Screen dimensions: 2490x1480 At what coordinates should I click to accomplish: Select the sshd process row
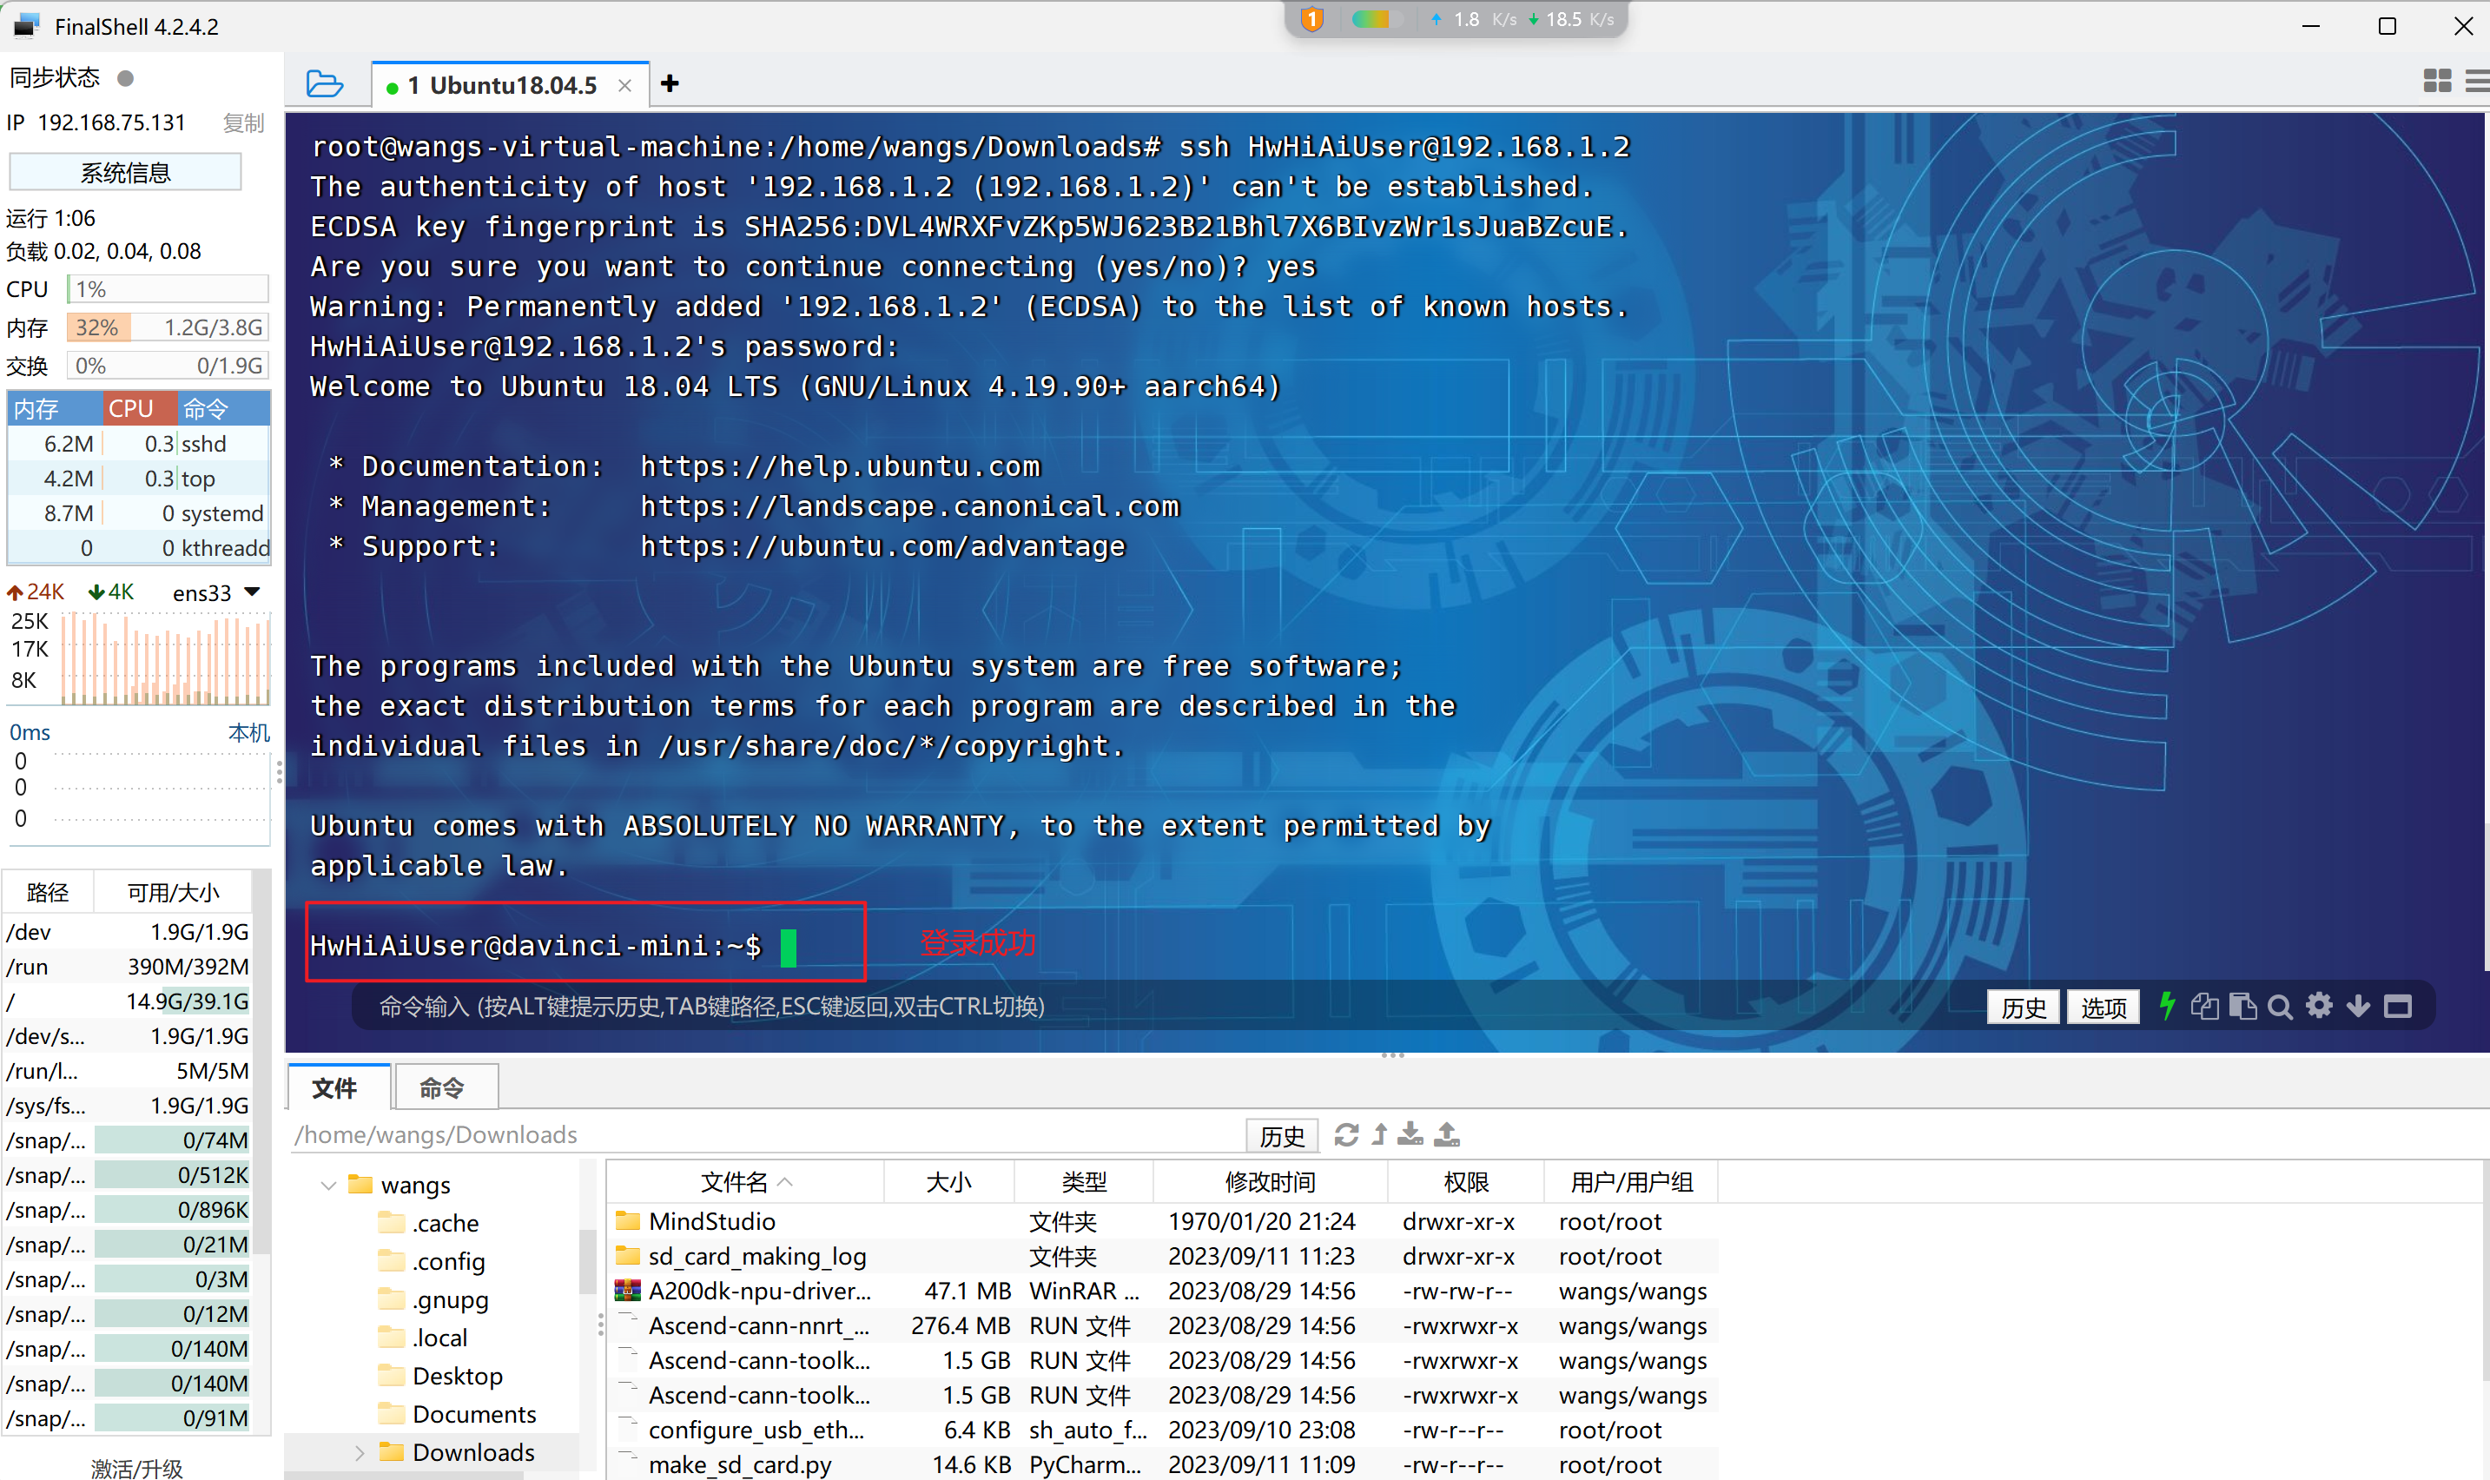[139, 444]
